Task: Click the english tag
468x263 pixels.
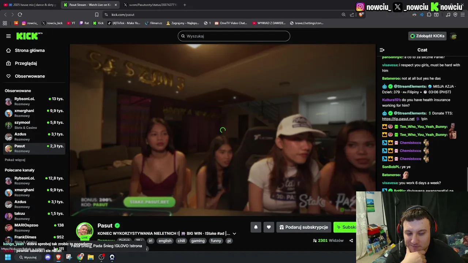Action: [x=165, y=241]
